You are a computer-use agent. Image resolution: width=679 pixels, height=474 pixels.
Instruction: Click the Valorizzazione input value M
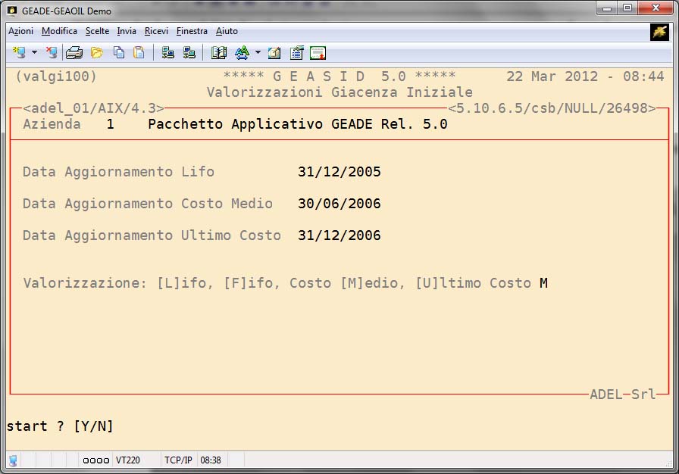click(543, 283)
